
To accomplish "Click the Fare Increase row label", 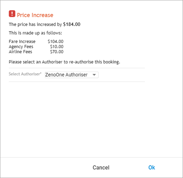I will tap(22, 41).
